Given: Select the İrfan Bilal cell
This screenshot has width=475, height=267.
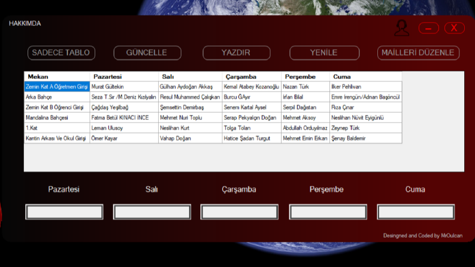Looking at the screenshot, I should coord(305,97).
